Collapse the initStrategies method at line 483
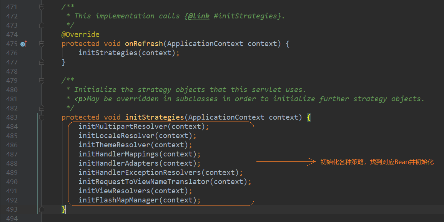This screenshot has height=222, width=444. tap(42, 117)
